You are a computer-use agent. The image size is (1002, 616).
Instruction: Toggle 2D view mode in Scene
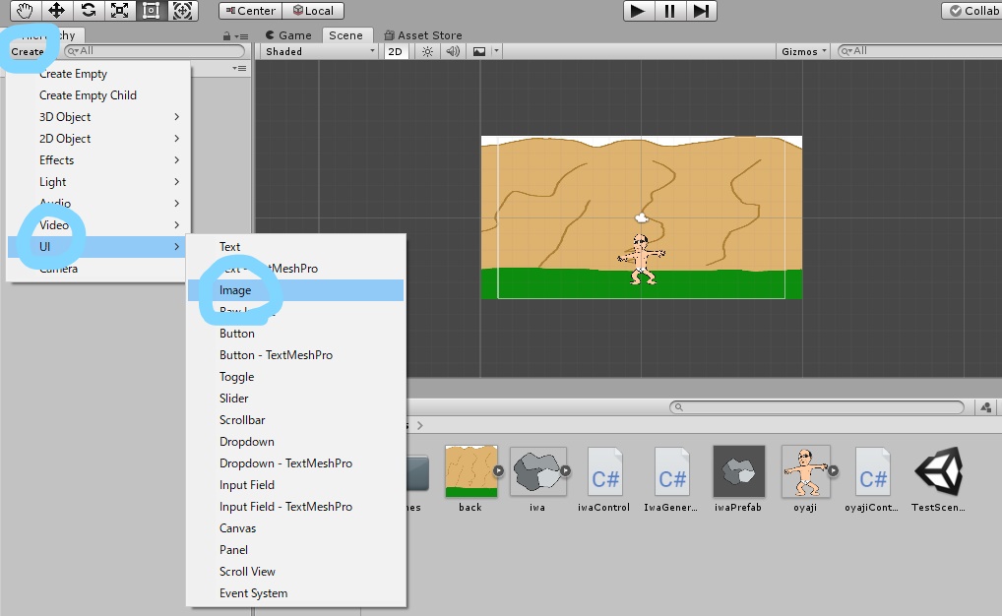click(396, 51)
